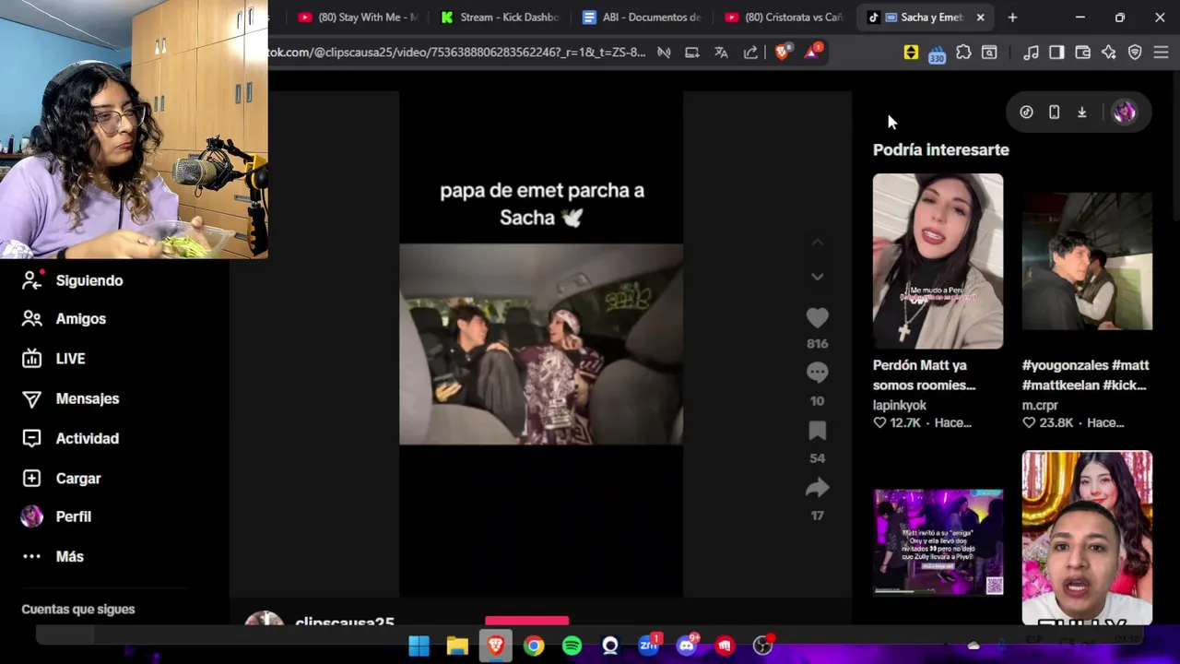Image resolution: width=1180 pixels, height=664 pixels.
Task: Click the download desktop app icon
Action: pyautogui.click(x=1081, y=113)
